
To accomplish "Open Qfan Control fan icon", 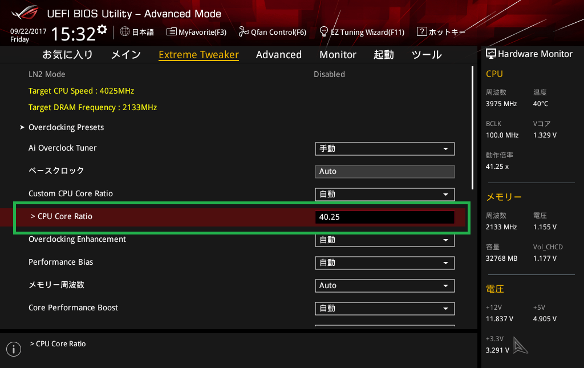I will tap(244, 31).
